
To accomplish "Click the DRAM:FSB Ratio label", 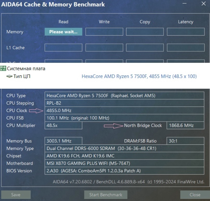I will click(140, 141).
